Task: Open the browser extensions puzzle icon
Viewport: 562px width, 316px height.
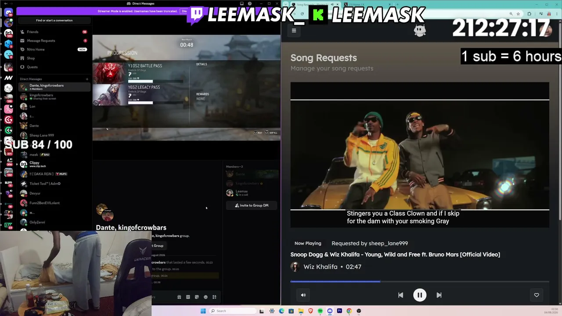Action: coord(529,14)
